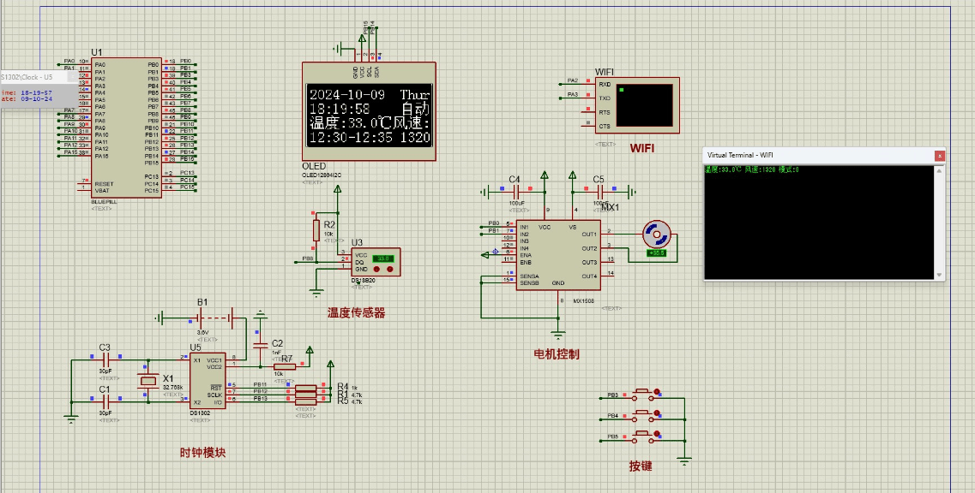Click inside the Virtual Terminal output area
975x493 pixels.
tap(819, 223)
